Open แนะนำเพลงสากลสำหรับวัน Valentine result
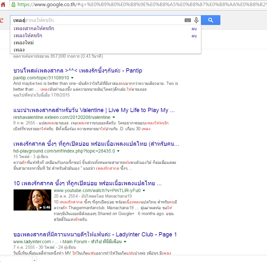This screenshot has height=262, width=267. pyautogui.click(x=94, y=110)
